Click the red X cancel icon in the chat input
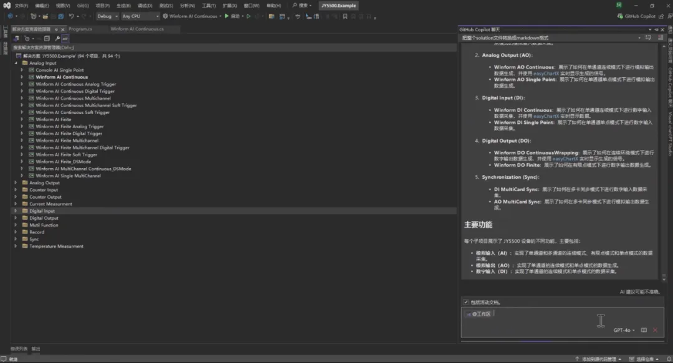The image size is (673, 363). tap(655, 330)
